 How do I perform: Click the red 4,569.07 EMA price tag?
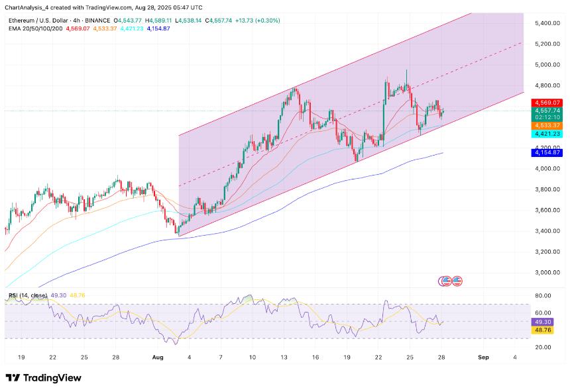547,103
